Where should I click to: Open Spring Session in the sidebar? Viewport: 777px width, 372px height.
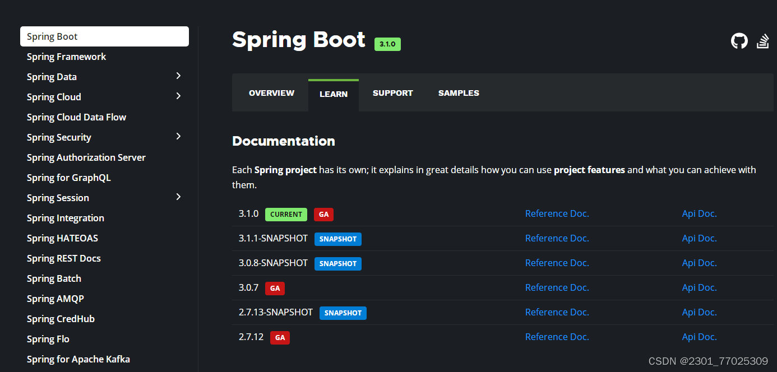point(58,198)
